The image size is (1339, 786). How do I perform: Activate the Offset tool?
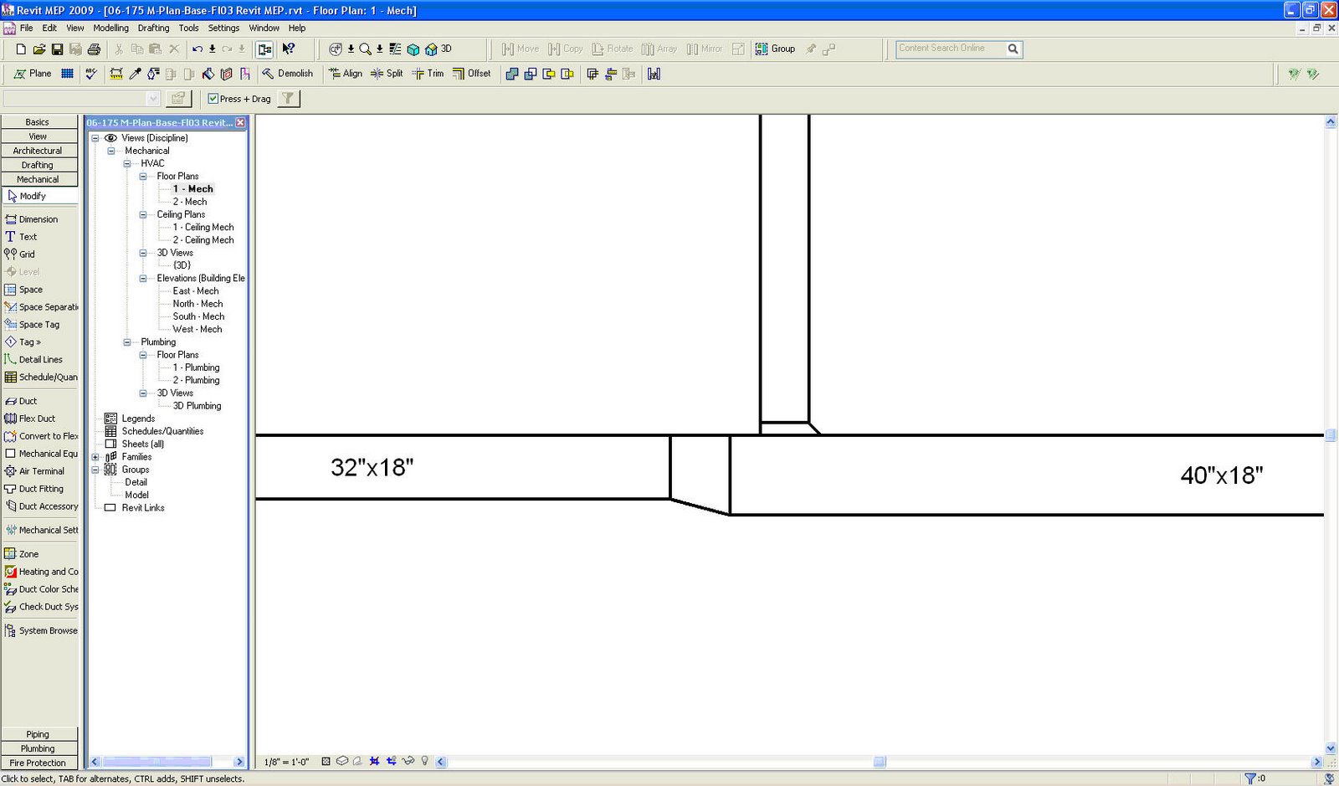tap(472, 74)
